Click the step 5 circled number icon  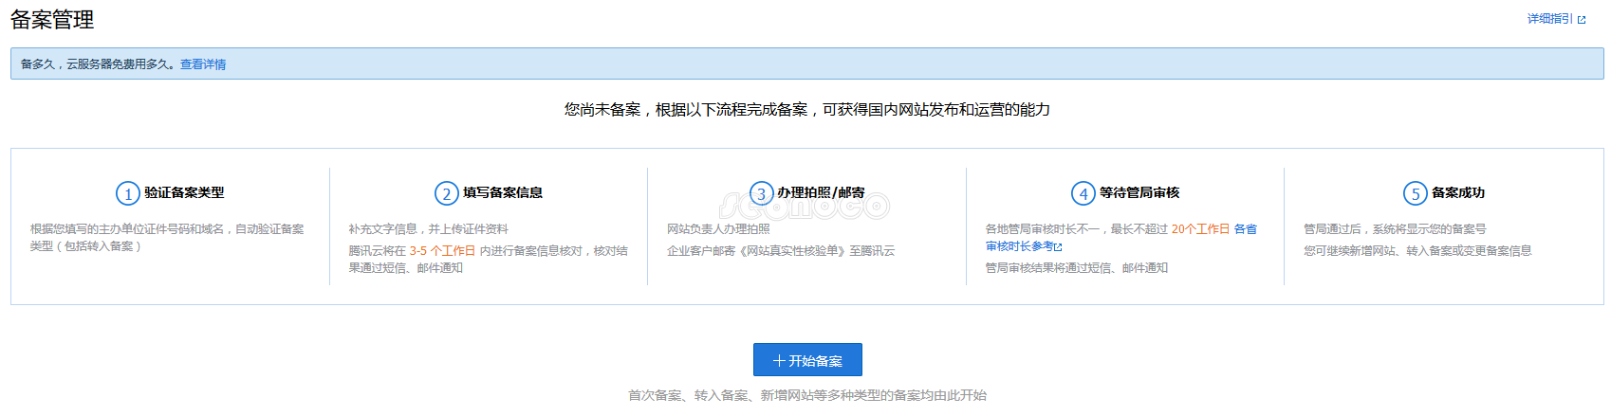(1415, 193)
